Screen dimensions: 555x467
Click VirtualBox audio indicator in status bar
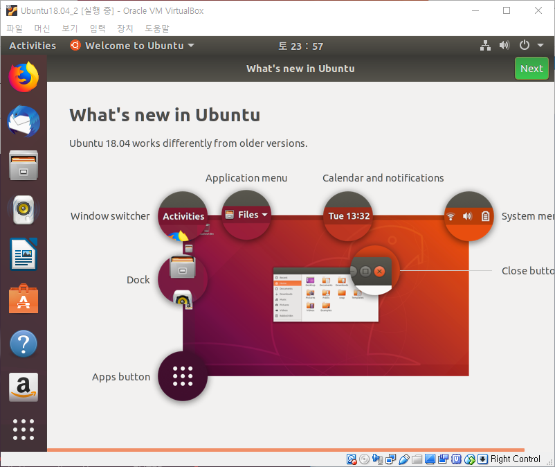point(378,459)
